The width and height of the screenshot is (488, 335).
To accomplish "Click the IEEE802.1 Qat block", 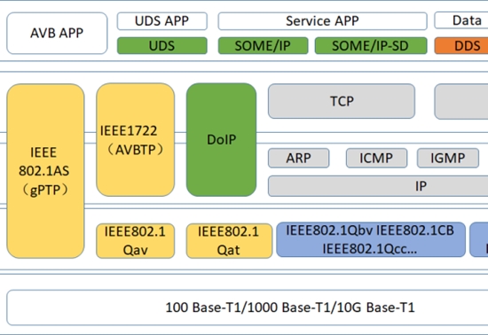I will pos(229,241).
